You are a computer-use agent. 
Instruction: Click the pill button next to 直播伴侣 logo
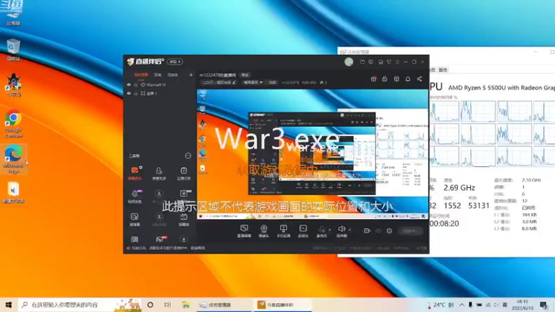click(175, 62)
